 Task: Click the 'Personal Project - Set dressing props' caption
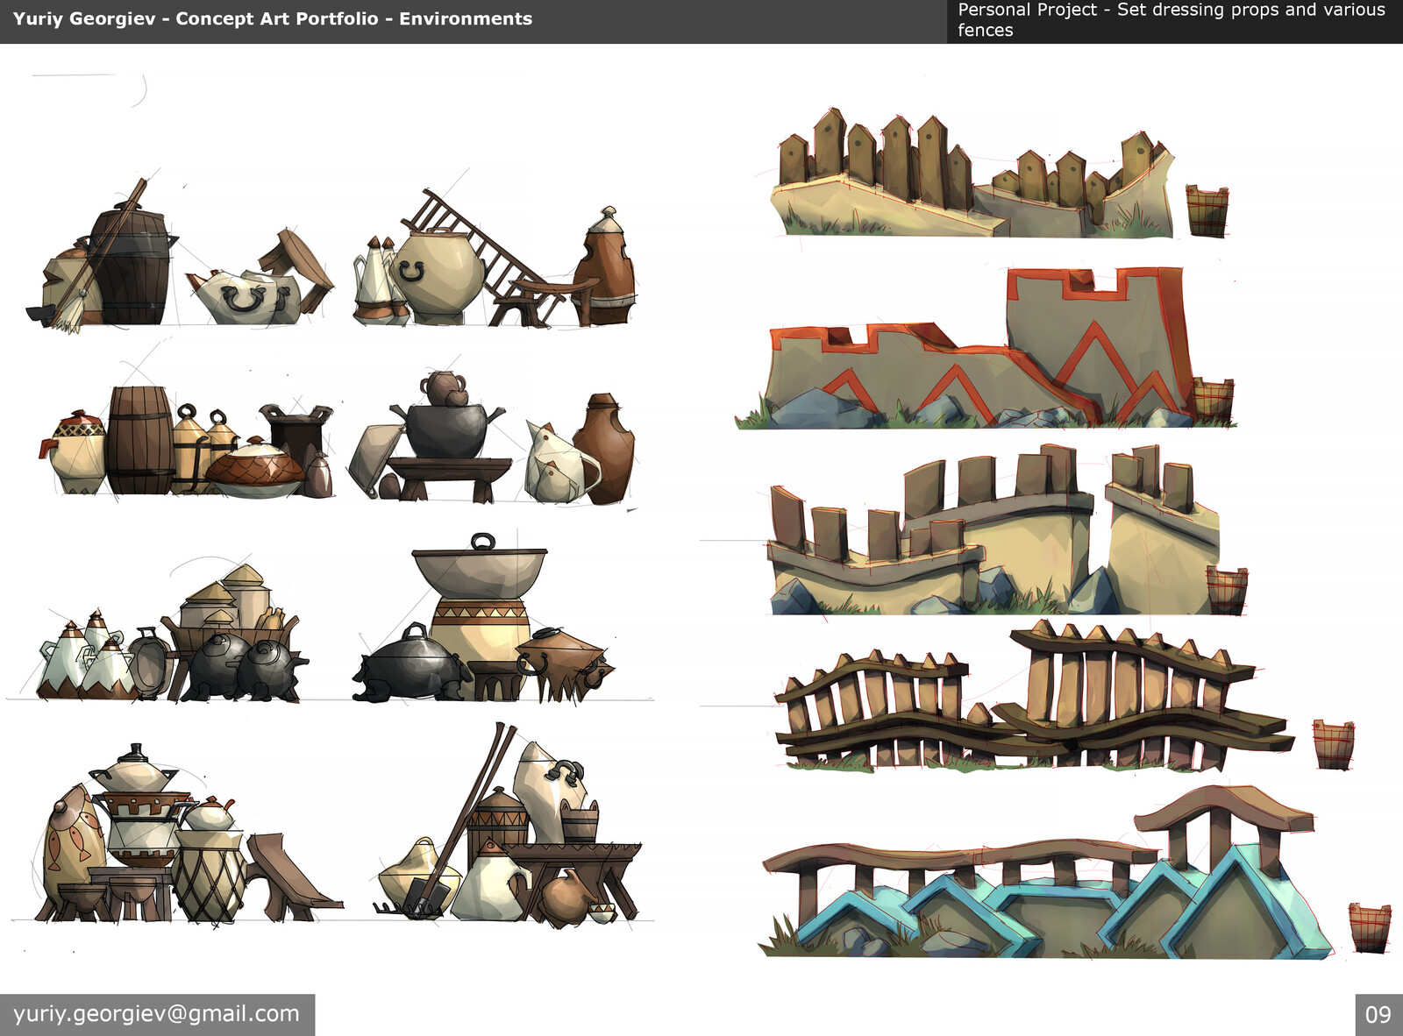coord(1172,20)
